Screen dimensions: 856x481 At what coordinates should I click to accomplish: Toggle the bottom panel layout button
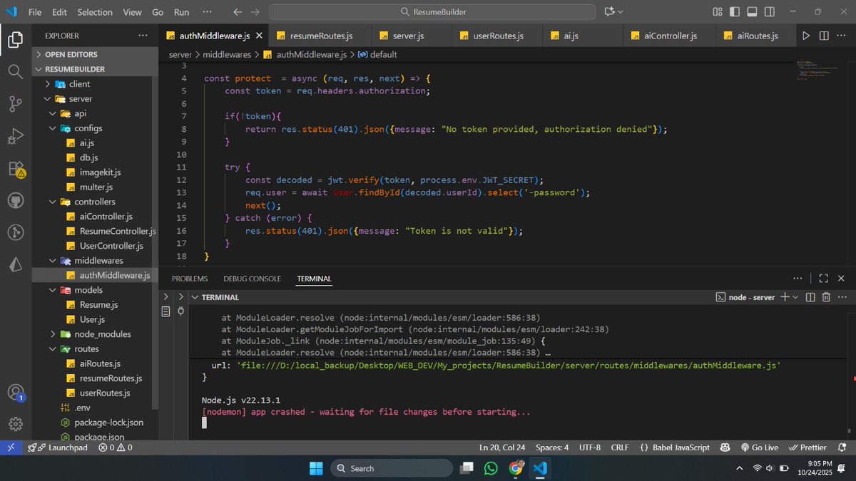click(751, 12)
